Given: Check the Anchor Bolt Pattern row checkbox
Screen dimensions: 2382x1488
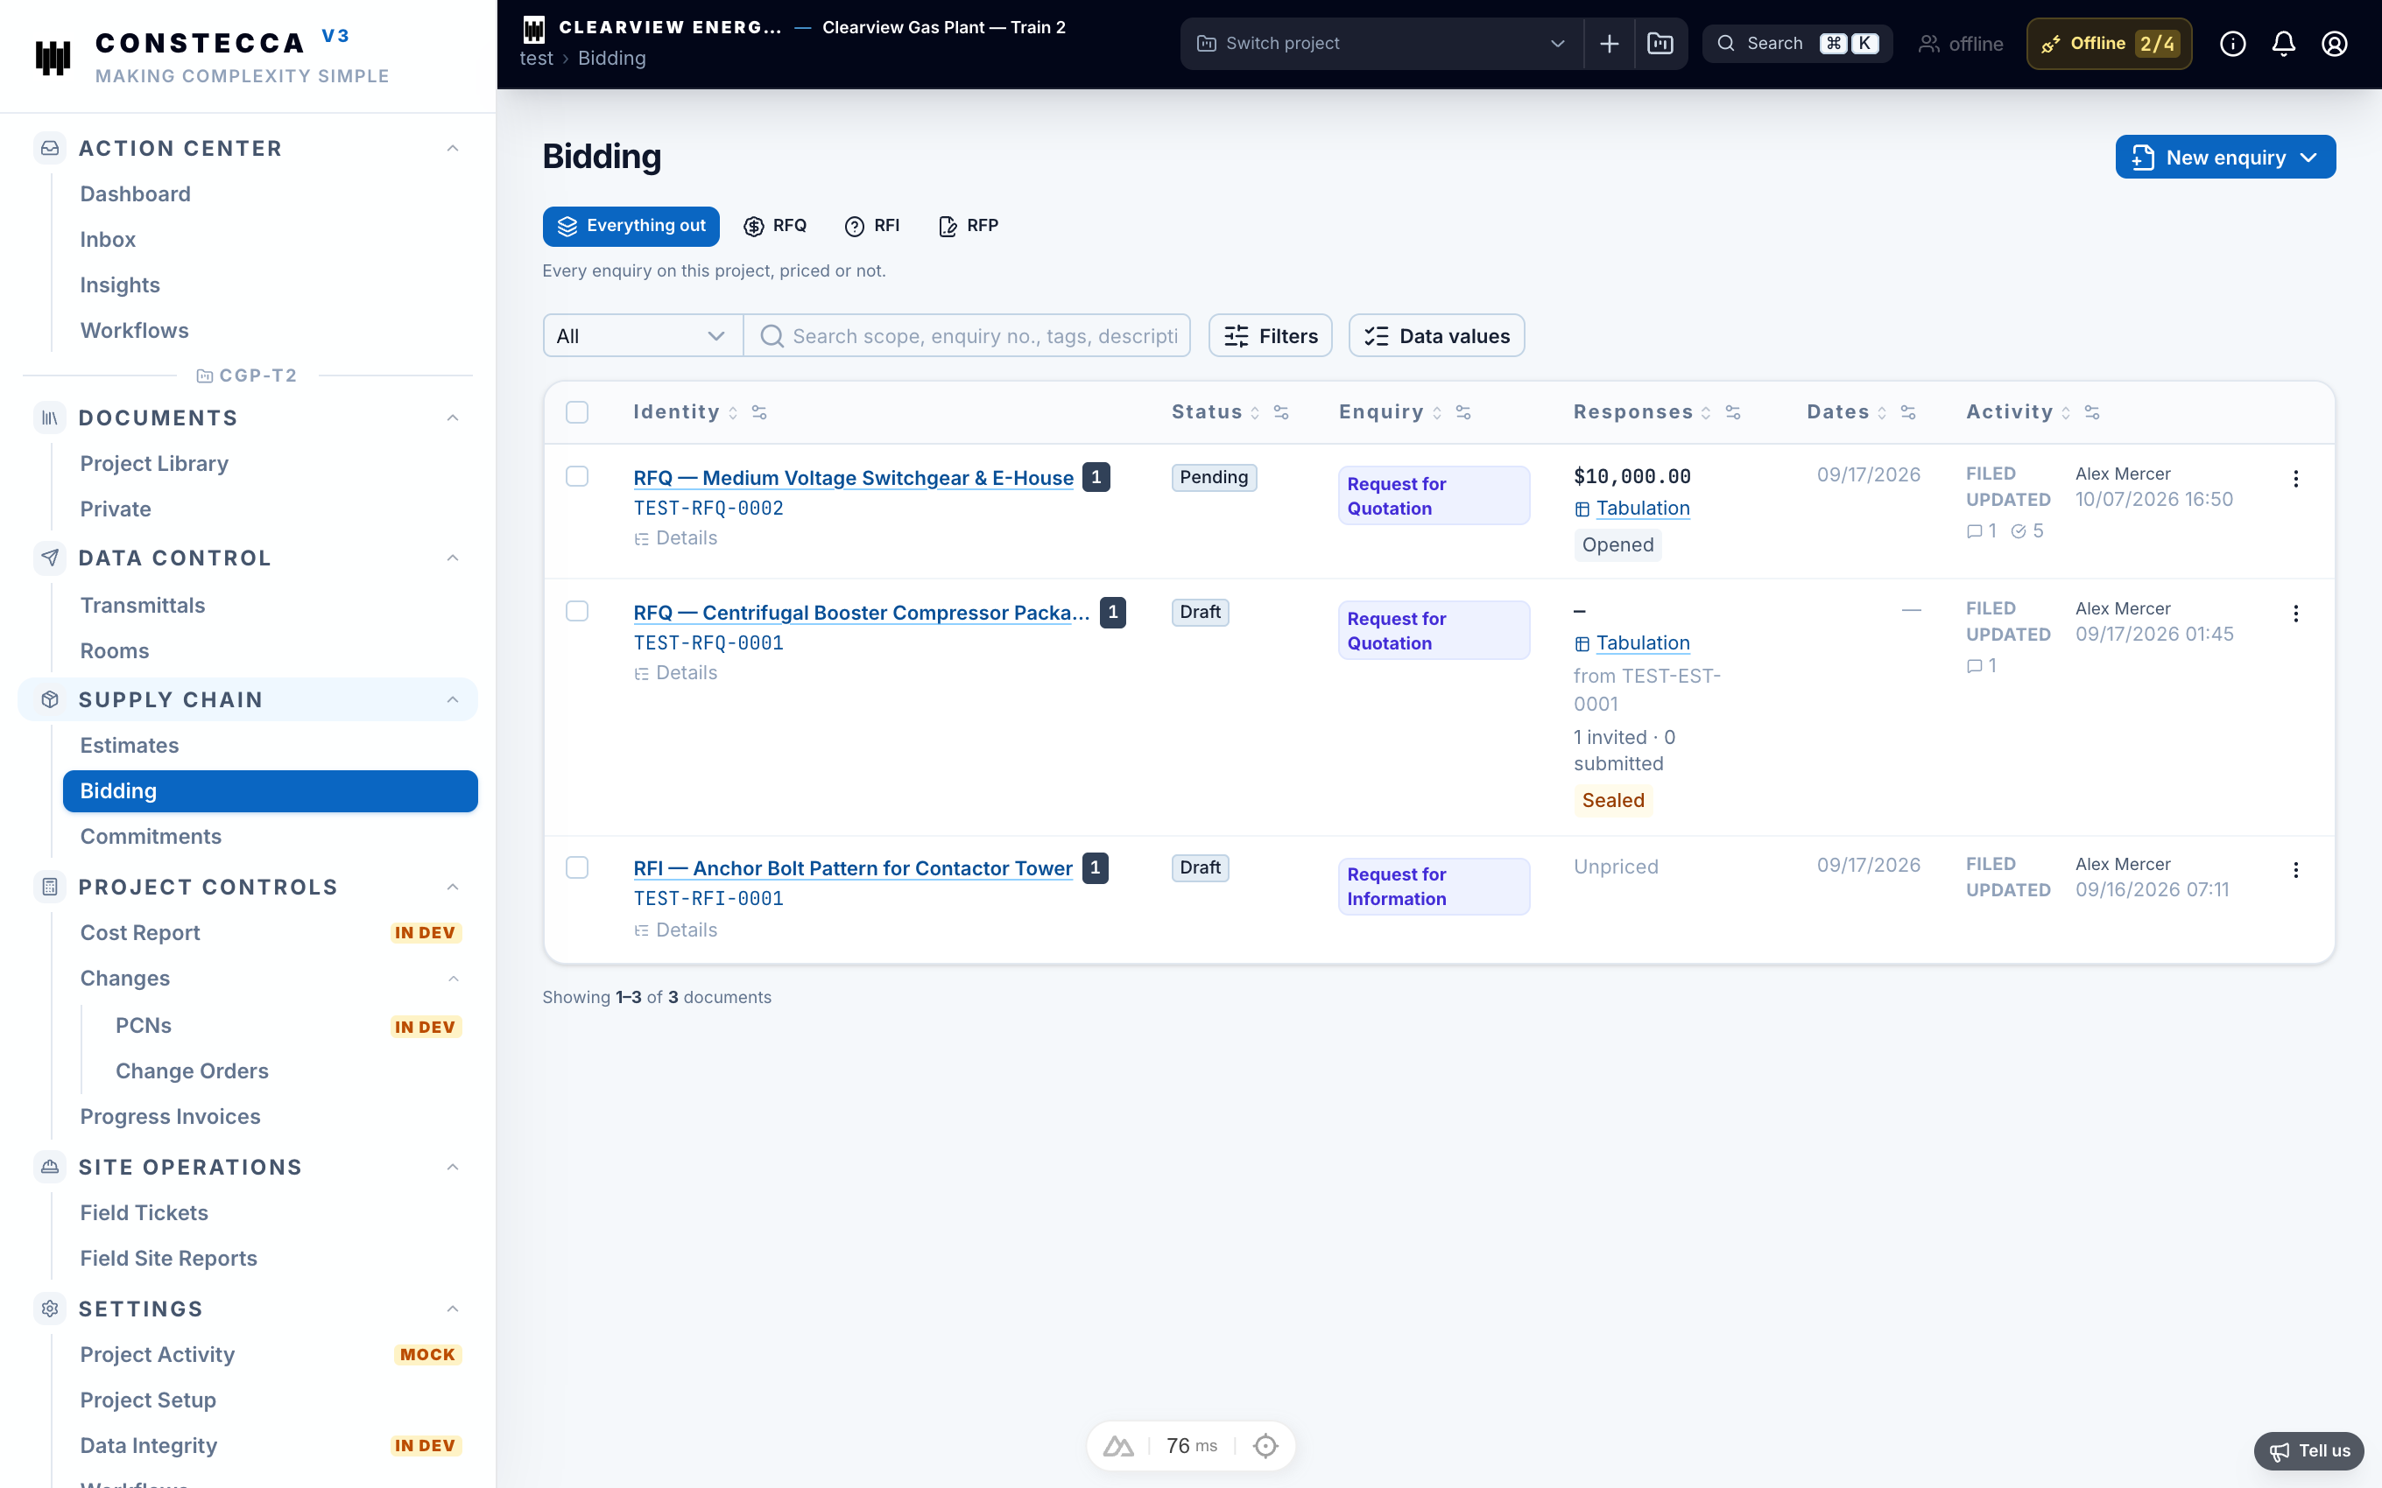Looking at the screenshot, I should click(x=577, y=867).
